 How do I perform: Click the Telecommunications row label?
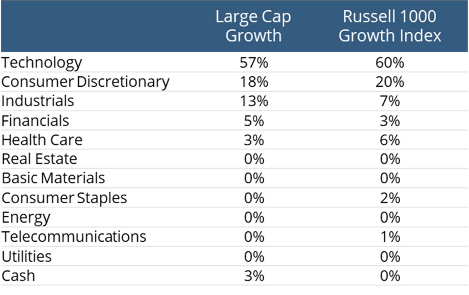[74, 237]
